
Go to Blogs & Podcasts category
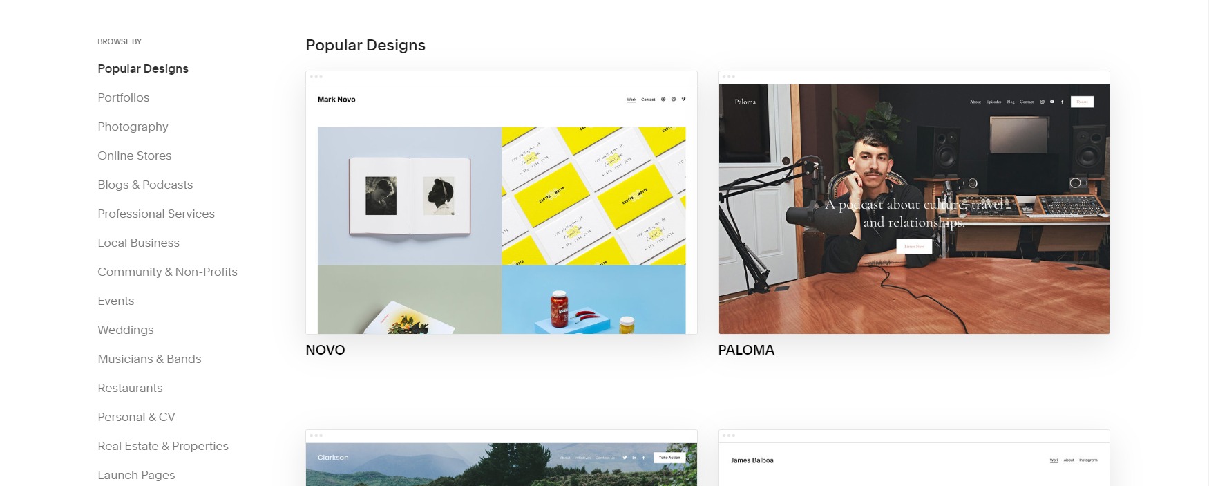pyautogui.click(x=145, y=185)
